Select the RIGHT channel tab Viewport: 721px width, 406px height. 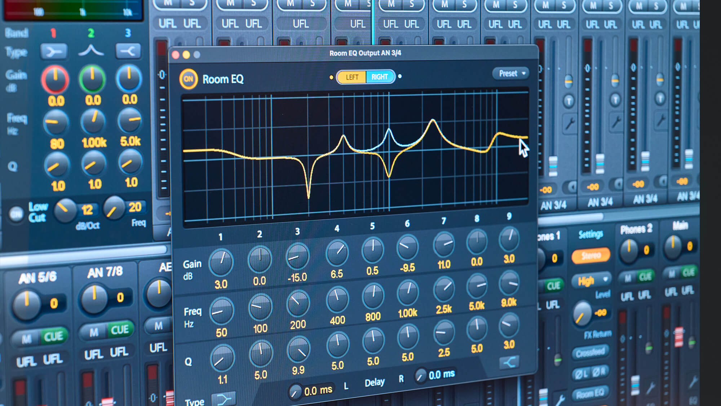(x=380, y=77)
